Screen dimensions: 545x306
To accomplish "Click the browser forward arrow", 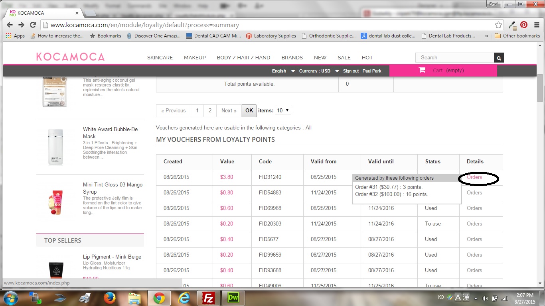I will pos(22,25).
